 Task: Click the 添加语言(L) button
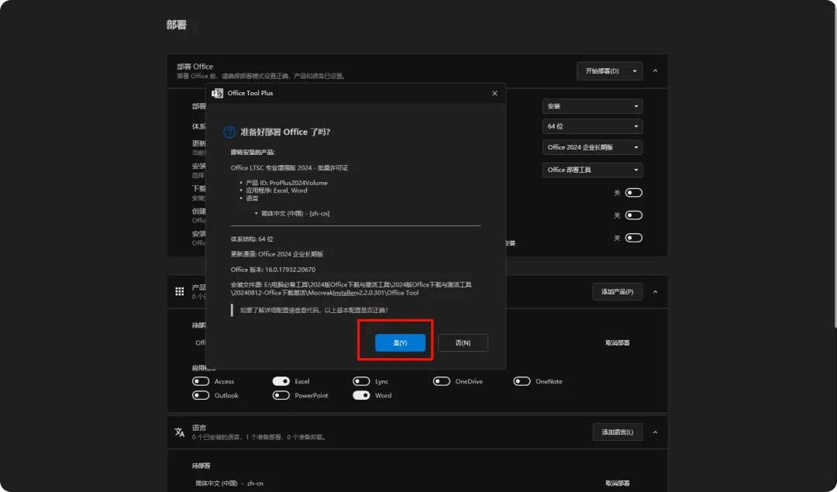click(x=617, y=432)
